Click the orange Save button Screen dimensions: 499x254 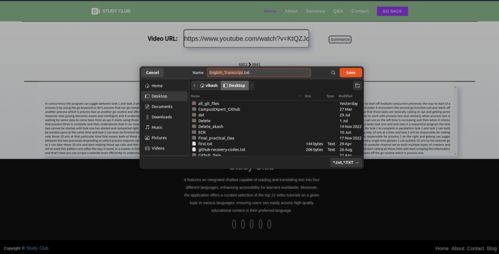click(x=350, y=73)
